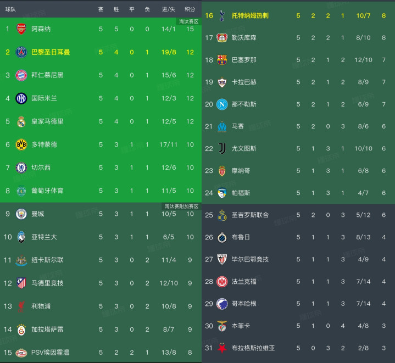Click the Barcelona crest icon
The width and height of the screenshot is (395, 363).
click(x=222, y=59)
